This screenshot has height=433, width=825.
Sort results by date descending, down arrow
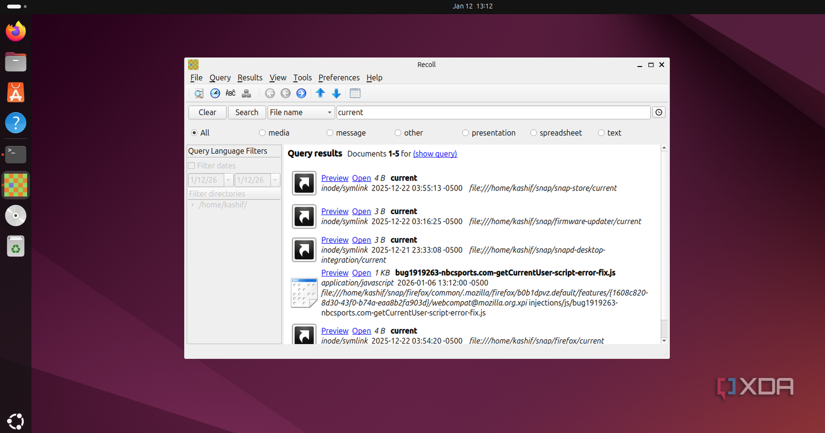(336, 93)
